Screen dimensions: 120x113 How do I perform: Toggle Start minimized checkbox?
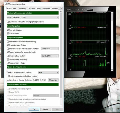click(x=8, y=33)
